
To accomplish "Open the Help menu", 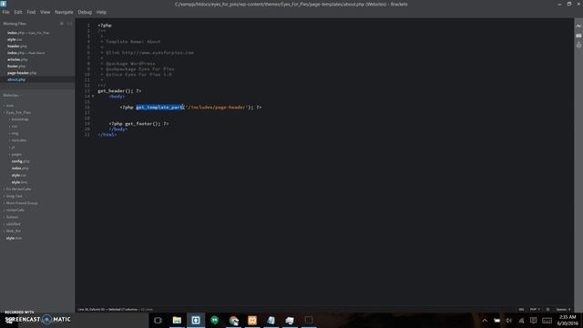I will [101, 12].
